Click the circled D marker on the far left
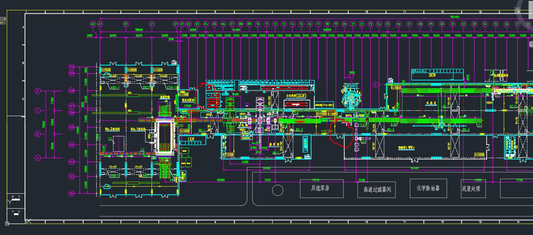The height and width of the screenshot is (235, 533). pyautogui.click(x=37, y=91)
